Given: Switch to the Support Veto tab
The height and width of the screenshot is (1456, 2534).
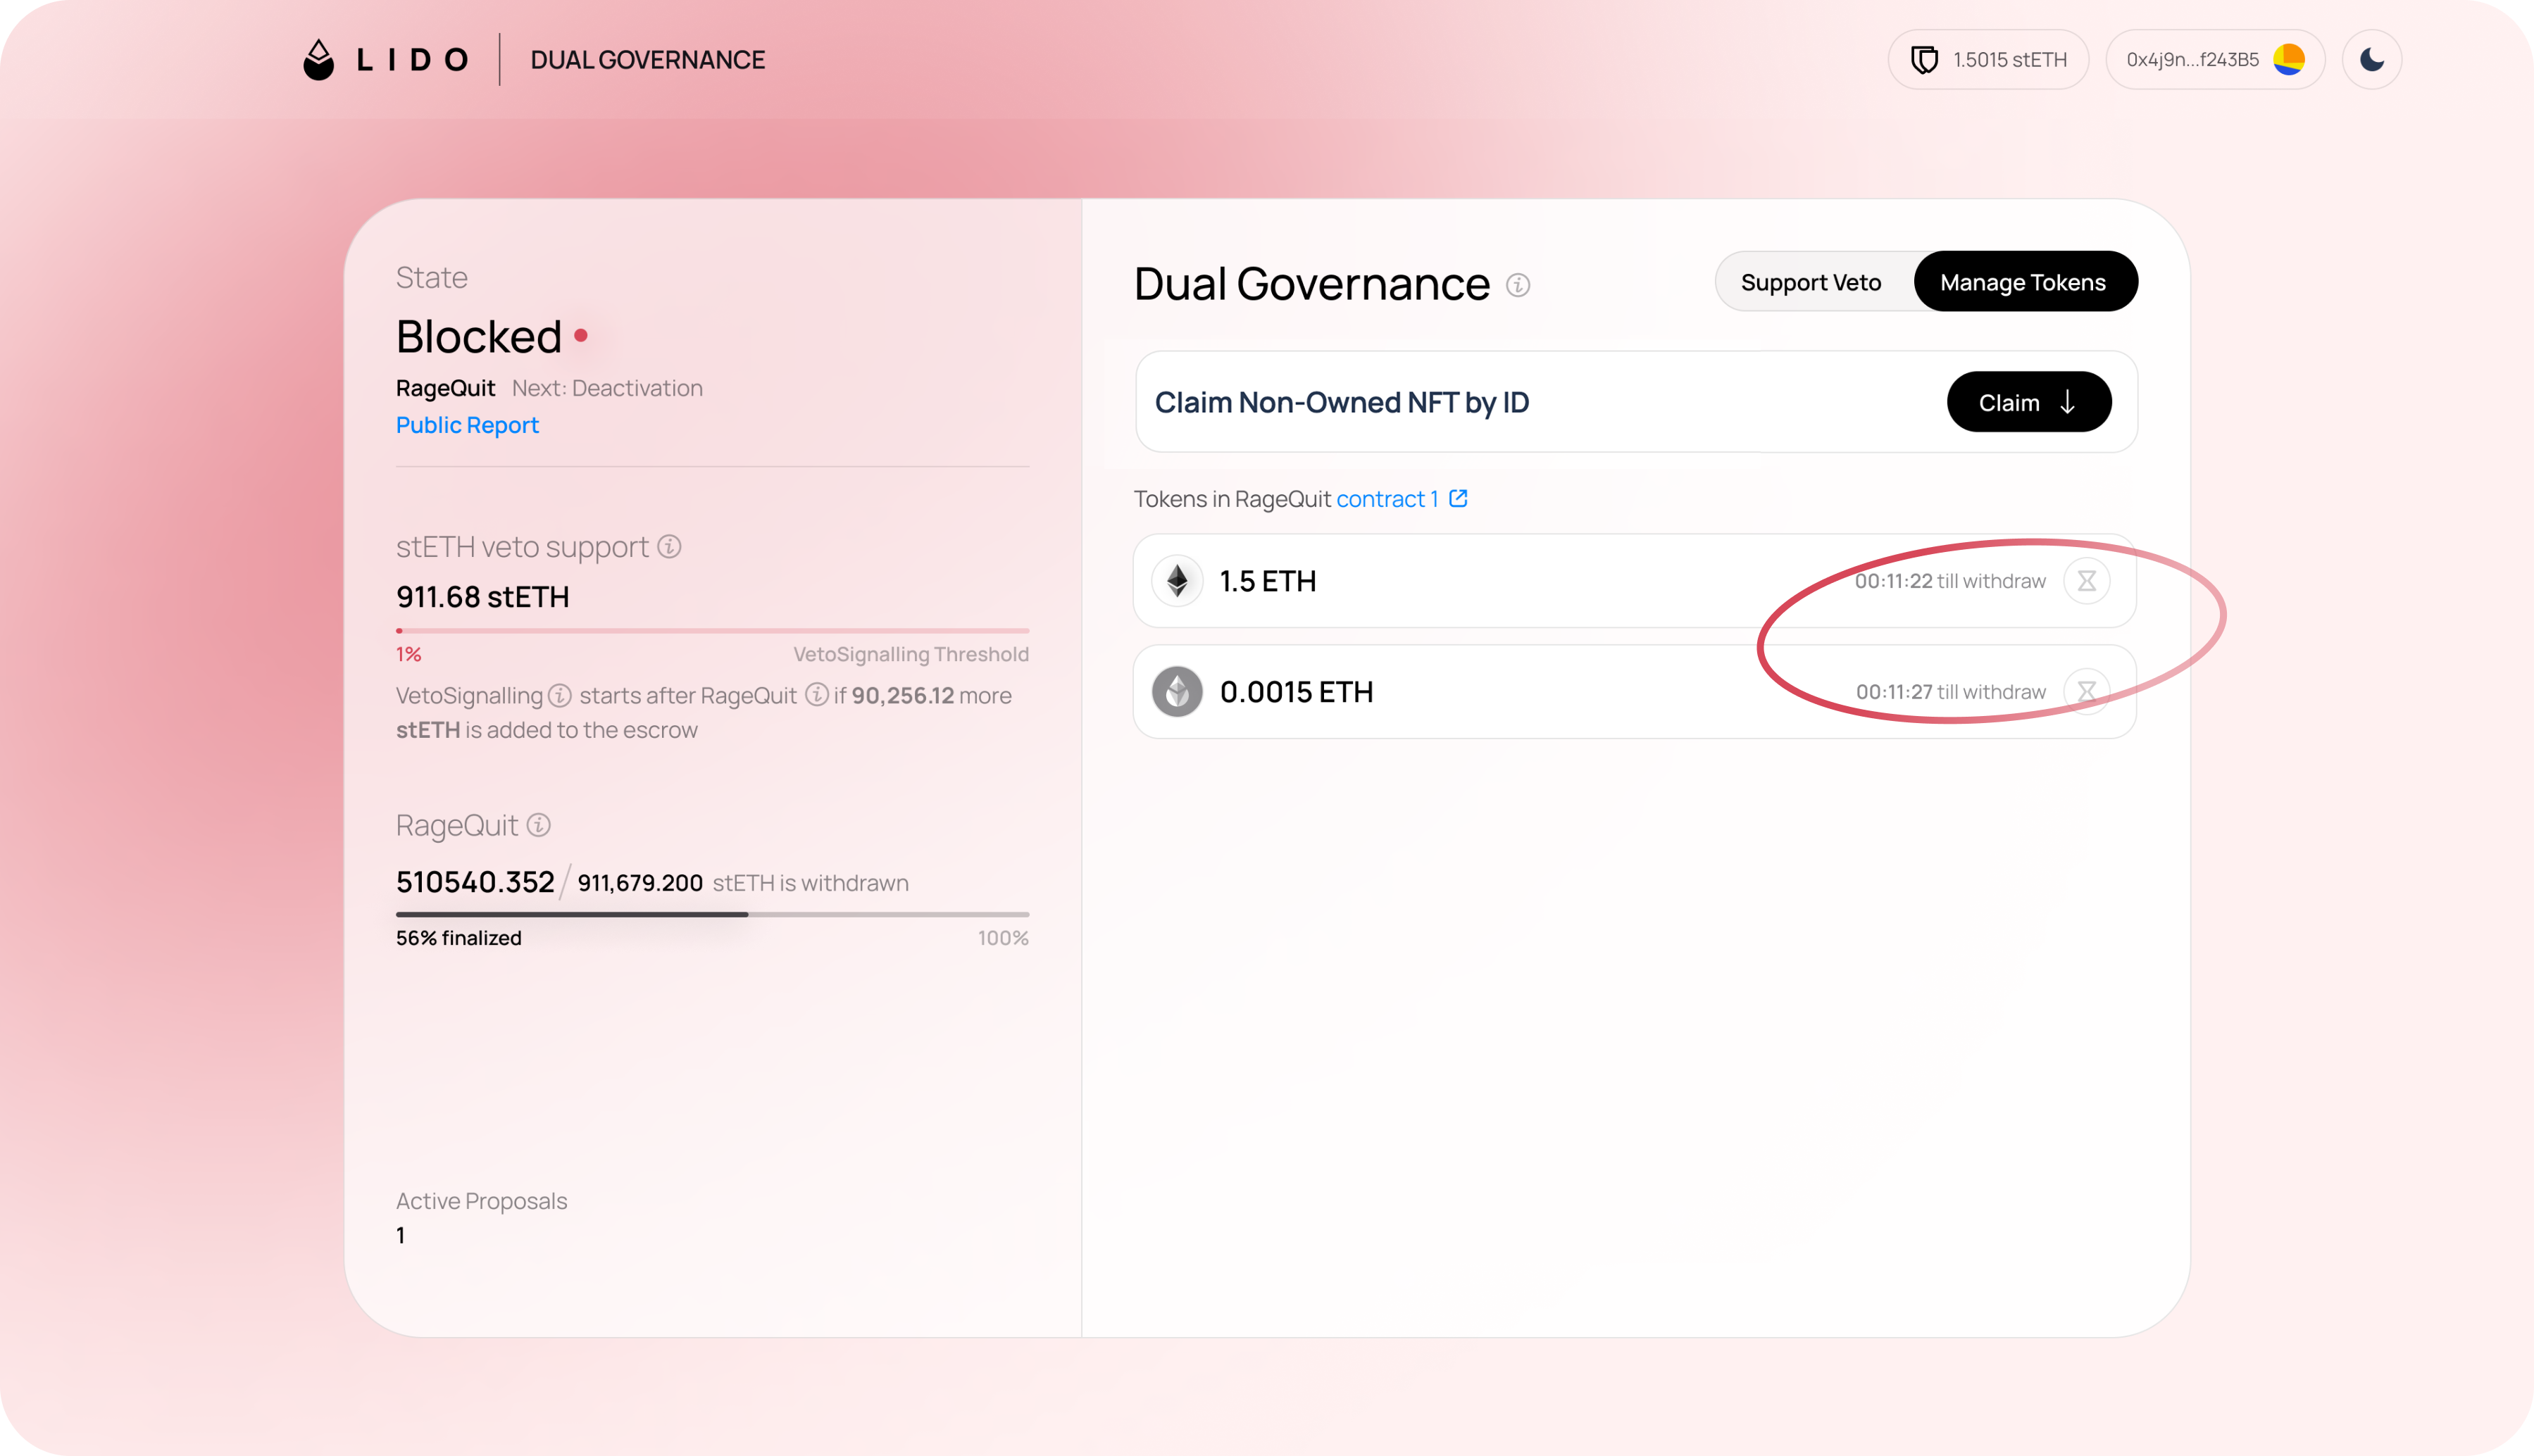Looking at the screenshot, I should [1811, 283].
